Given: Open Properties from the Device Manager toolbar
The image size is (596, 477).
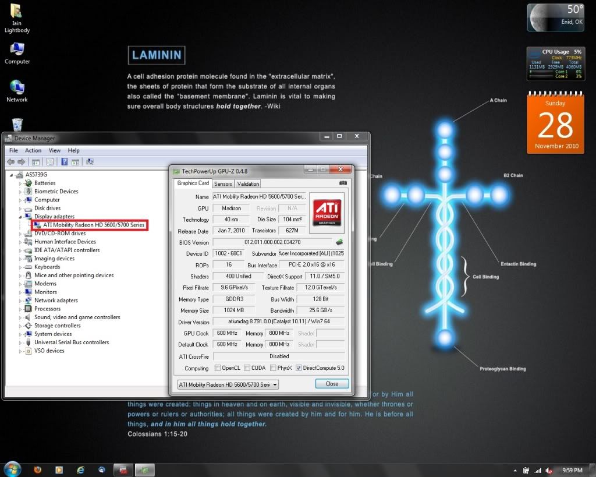Looking at the screenshot, I should [x=50, y=162].
